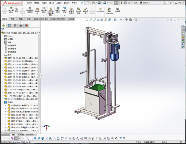186x144 pixels.
Task: Open DisplayManager color ball panel tab
Action: pos(26,25)
